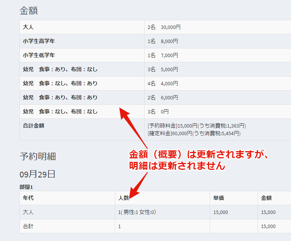Click the 4名 4,000円 value
Viewport: 291px width, 241px height.
tap(163, 83)
